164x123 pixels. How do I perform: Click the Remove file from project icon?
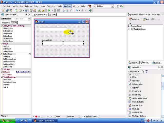(43, 10)
